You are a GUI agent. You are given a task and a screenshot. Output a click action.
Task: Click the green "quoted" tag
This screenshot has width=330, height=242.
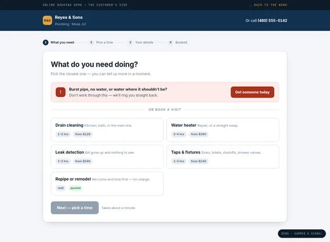pos(76,188)
